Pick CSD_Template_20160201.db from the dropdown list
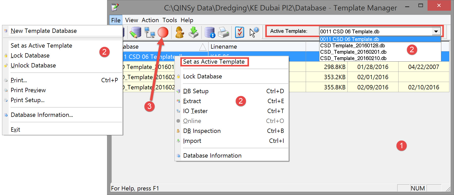This screenshot has height=195, width=454. pos(380,52)
